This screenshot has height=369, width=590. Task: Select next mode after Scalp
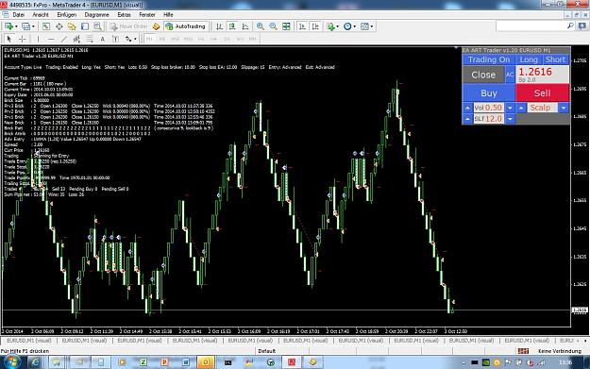click(564, 108)
